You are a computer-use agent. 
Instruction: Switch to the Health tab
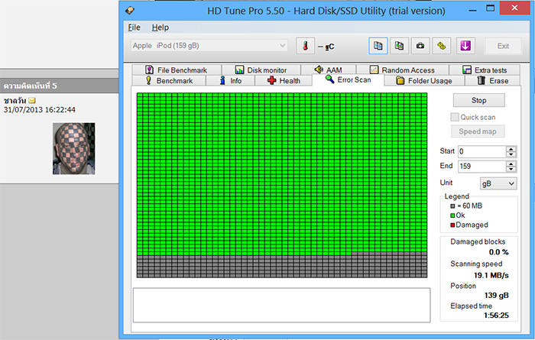coord(284,80)
